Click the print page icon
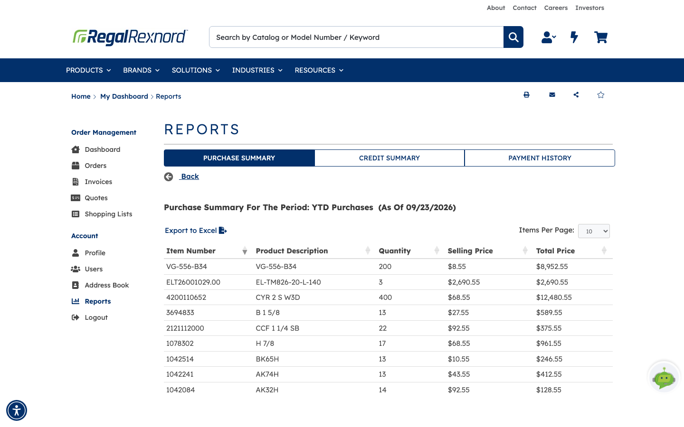684x427 pixels. [x=526, y=95]
